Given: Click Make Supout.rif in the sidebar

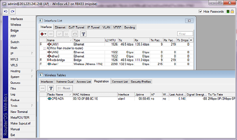Looking at the screenshot, I should (22, 124).
